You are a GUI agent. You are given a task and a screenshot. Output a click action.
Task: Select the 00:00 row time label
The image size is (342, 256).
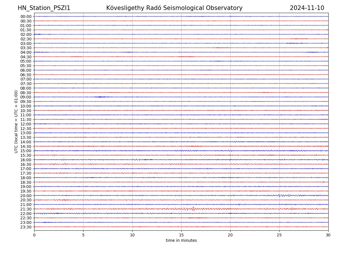click(26, 16)
